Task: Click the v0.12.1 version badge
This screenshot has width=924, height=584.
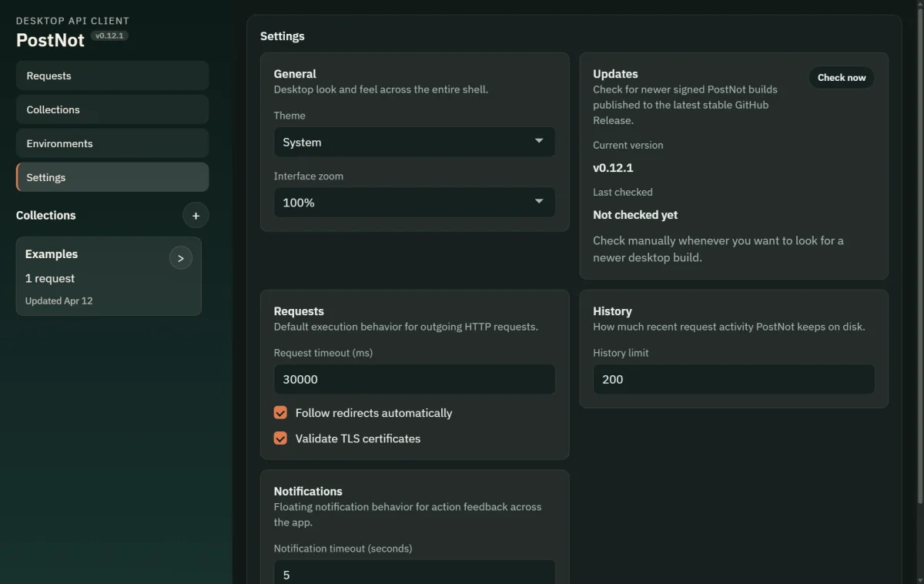Action: [x=109, y=35]
